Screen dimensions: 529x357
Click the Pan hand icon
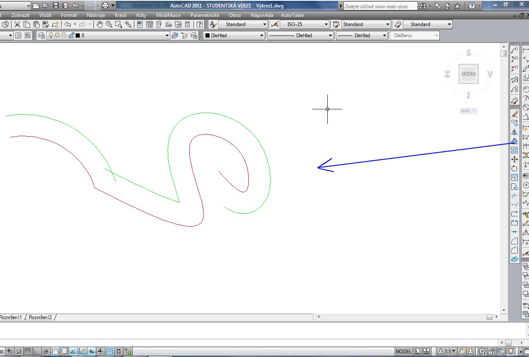click(x=100, y=24)
